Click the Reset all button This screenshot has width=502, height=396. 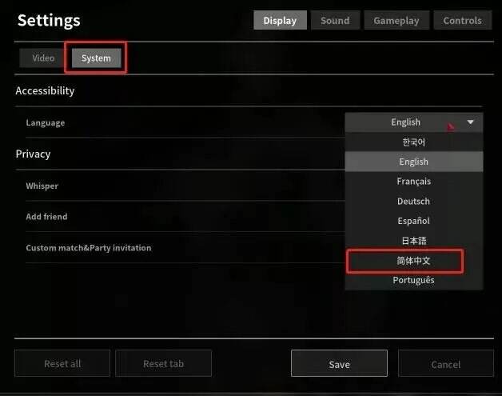coord(62,364)
